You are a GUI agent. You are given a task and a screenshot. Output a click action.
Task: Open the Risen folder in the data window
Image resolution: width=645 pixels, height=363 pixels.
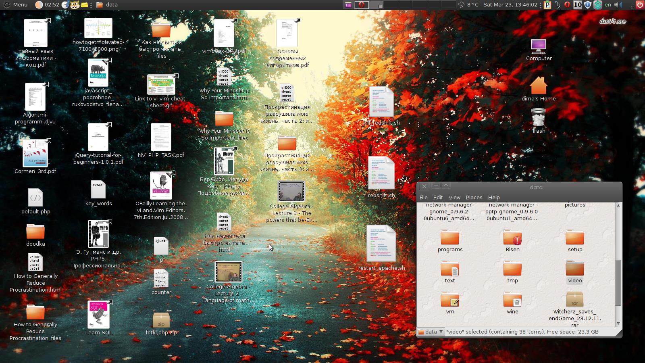(x=512, y=238)
